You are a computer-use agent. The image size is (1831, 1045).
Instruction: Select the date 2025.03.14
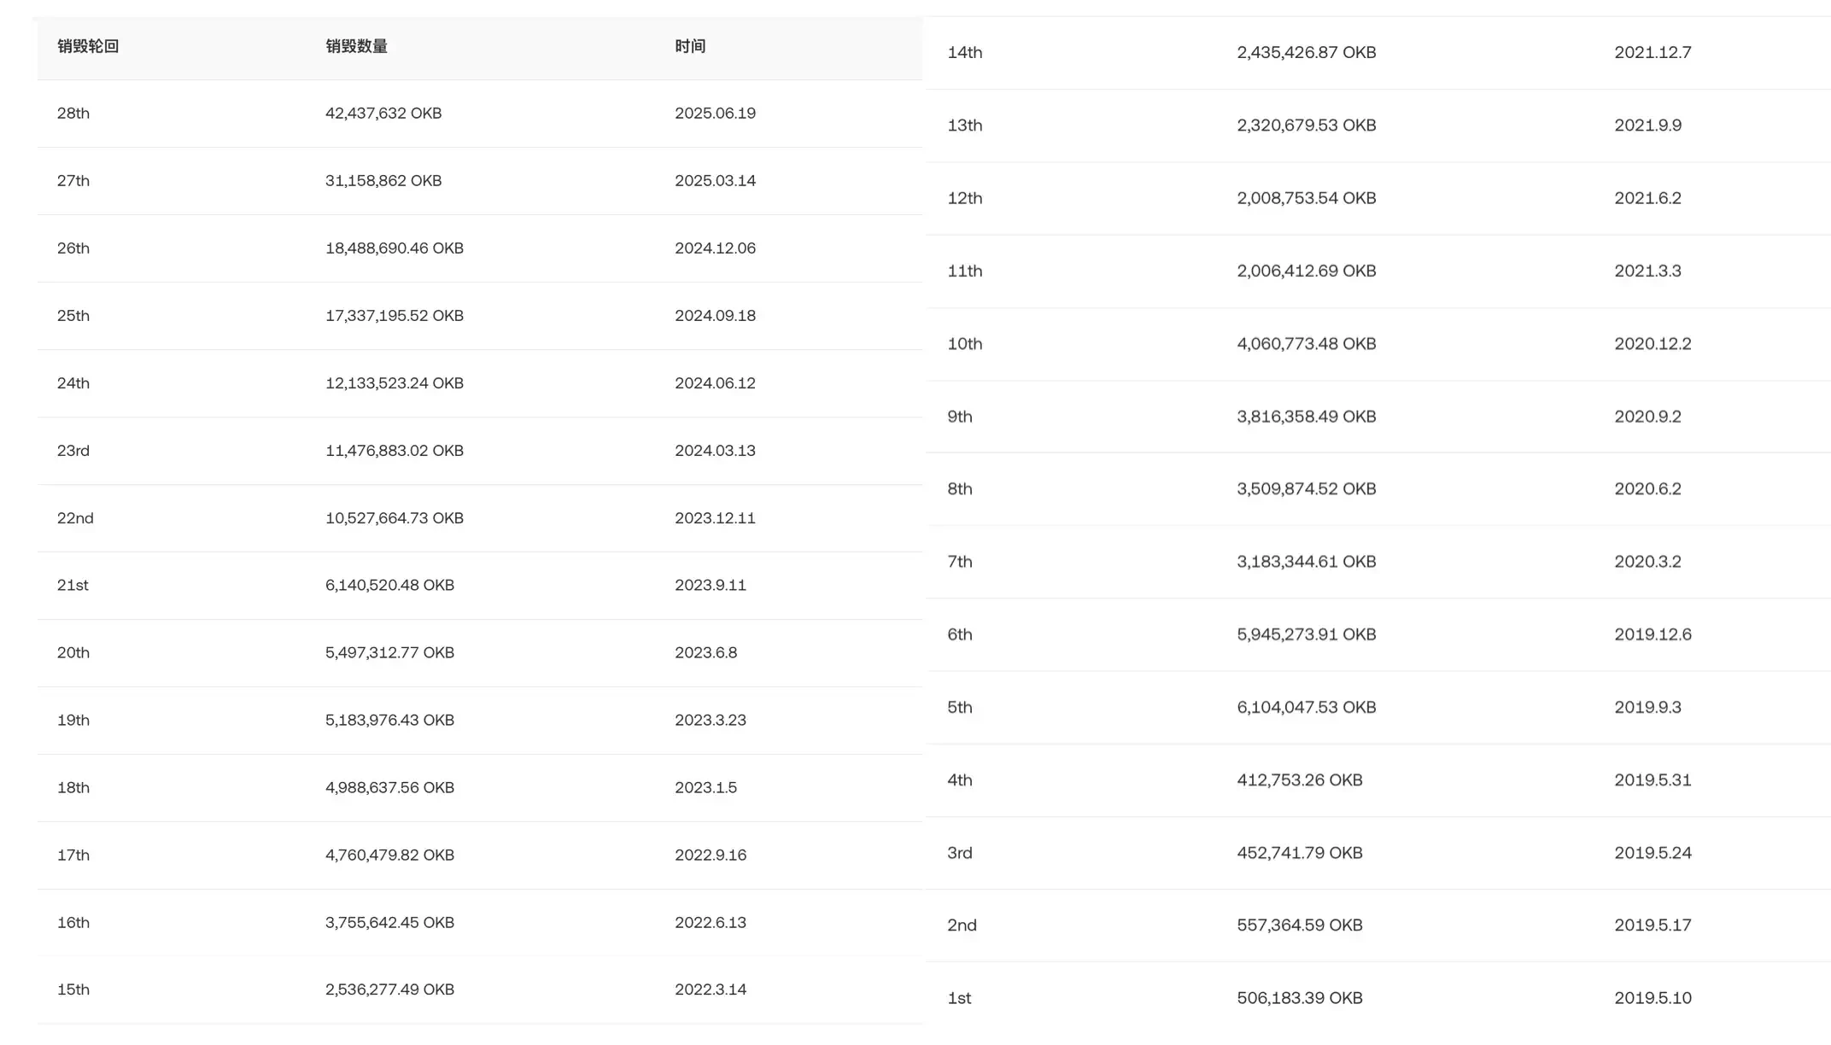(x=715, y=181)
